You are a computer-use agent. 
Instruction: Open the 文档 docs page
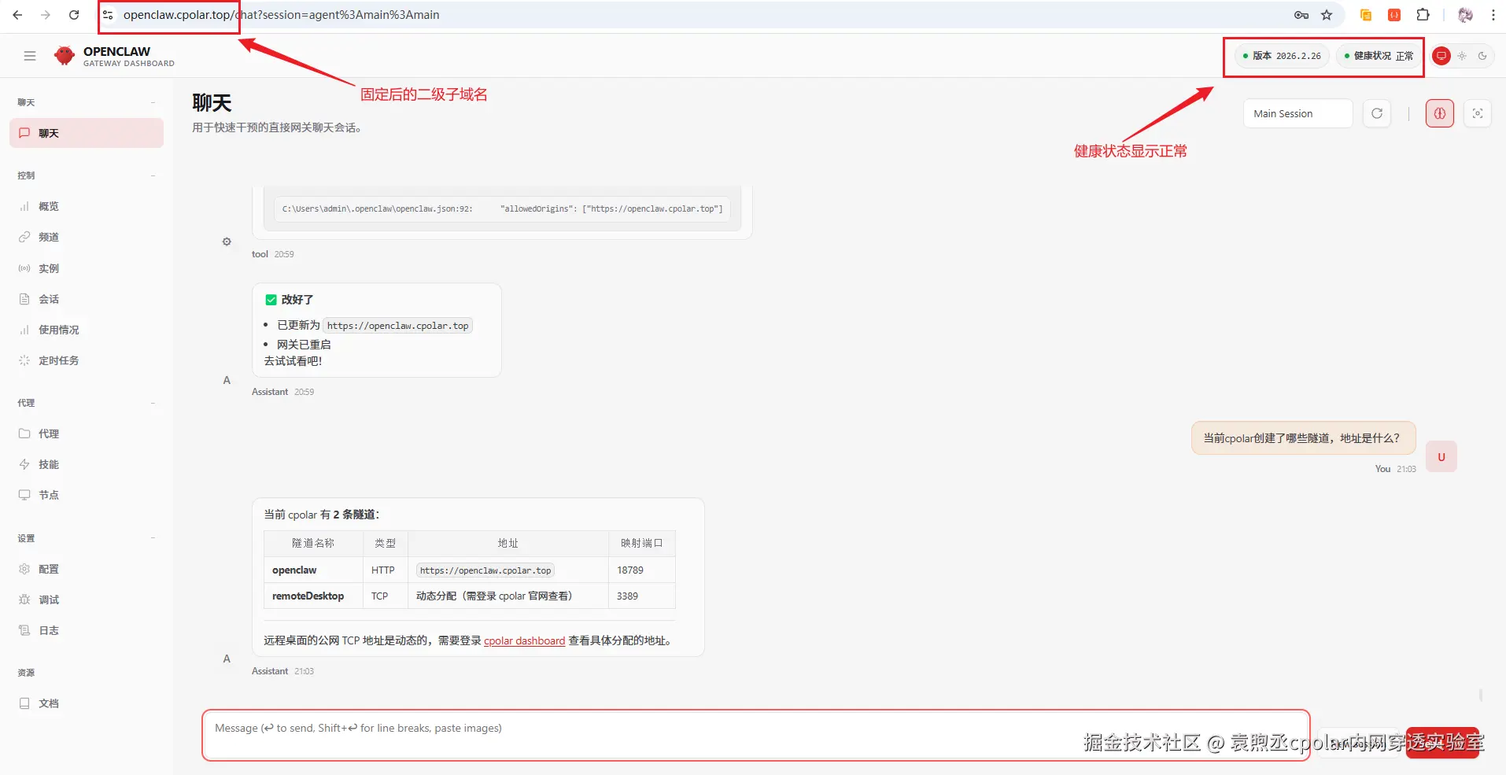(x=87, y=703)
